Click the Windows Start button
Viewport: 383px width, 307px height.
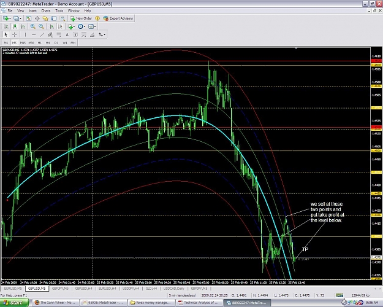pyautogui.click(x=15, y=303)
